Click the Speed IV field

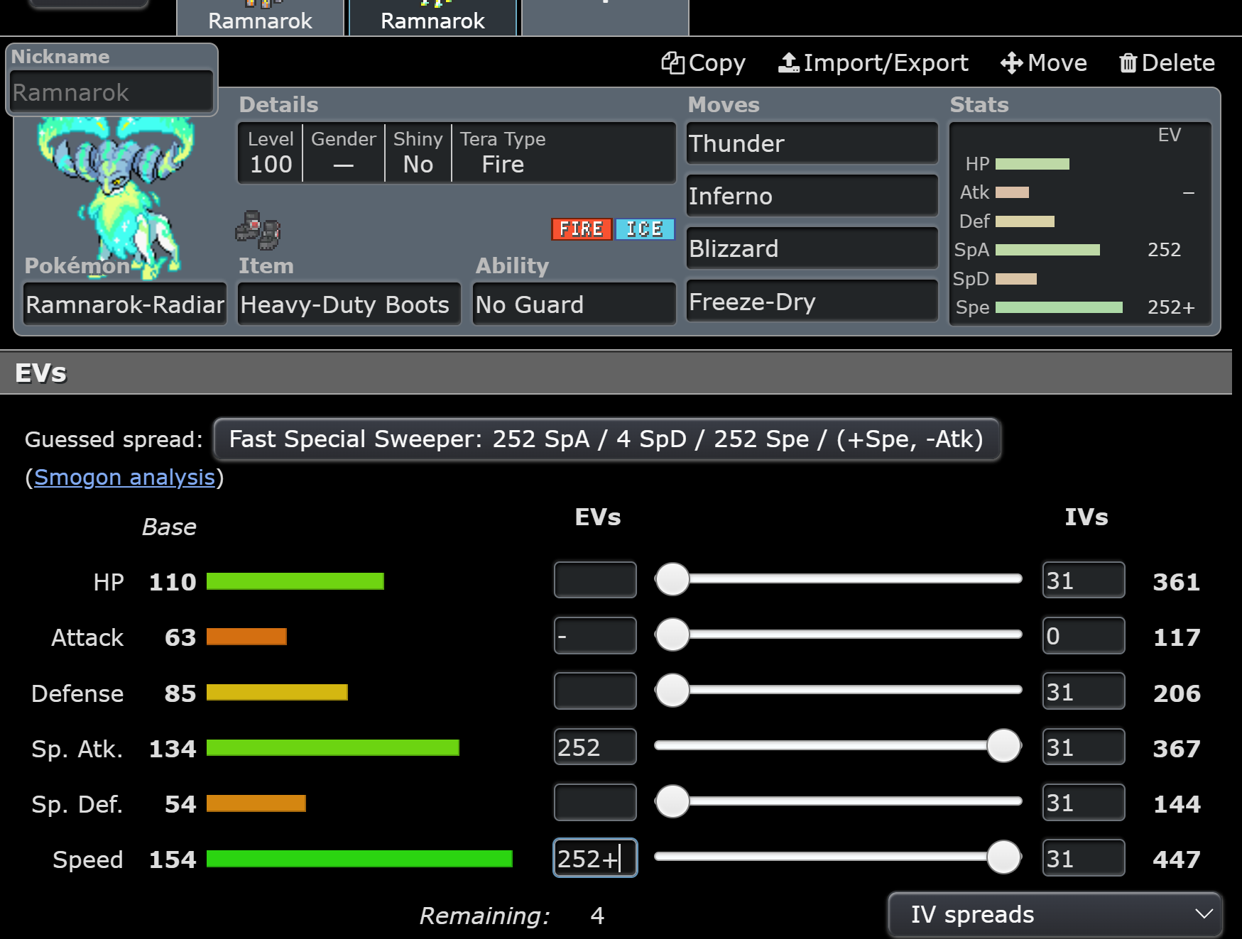pos(1084,858)
